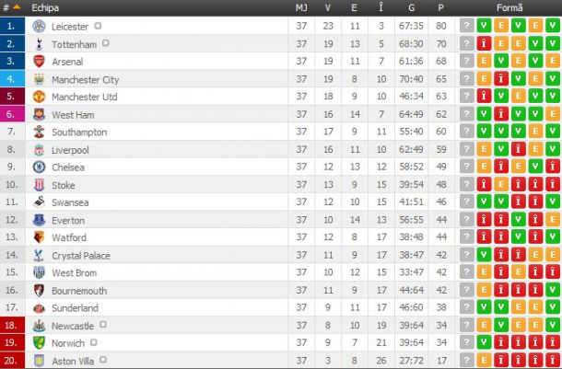The height and width of the screenshot is (369, 562).
Task: Click the Chelsea club crest
Action: (x=40, y=167)
